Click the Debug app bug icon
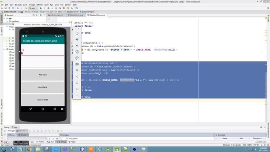 [49, 8]
